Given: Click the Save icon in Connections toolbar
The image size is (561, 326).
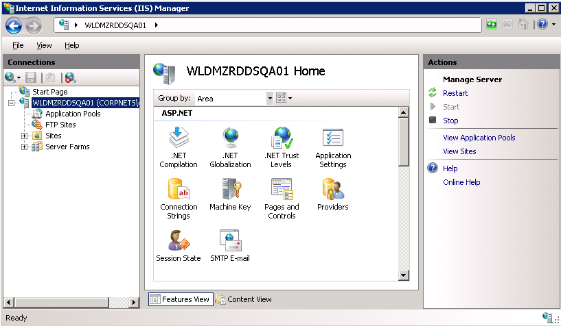Looking at the screenshot, I should click(31, 77).
